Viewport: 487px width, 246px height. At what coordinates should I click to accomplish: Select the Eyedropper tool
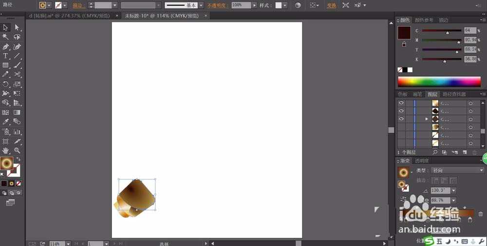pyautogui.click(x=6, y=122)
